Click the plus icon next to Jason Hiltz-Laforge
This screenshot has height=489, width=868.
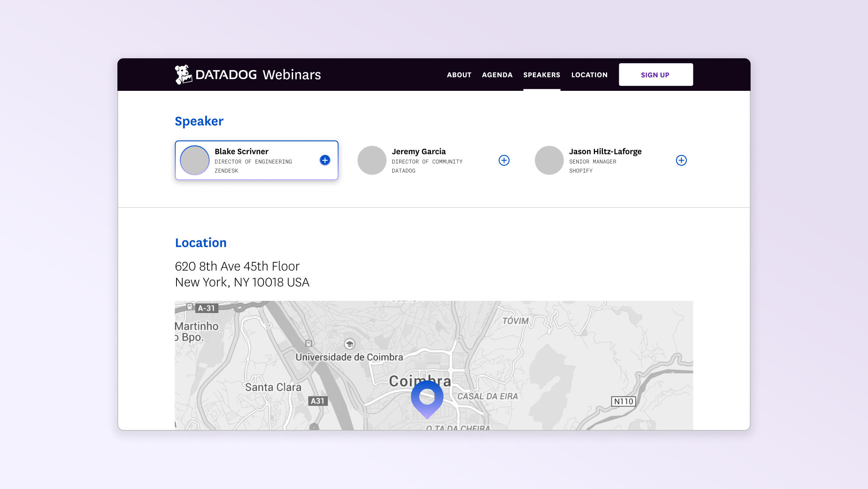(681, 160)
